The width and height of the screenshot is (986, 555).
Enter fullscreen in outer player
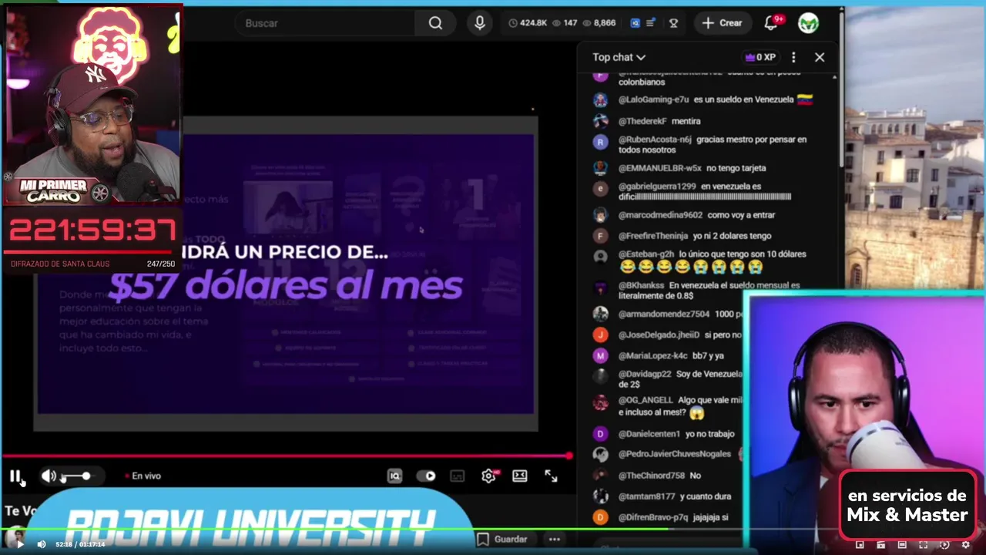pos(923,545)
